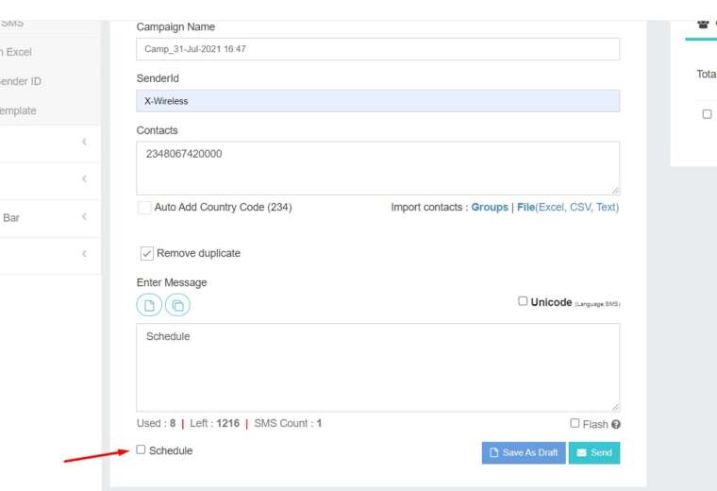
Task: Click the Flash help question-mark icon
Action: (x=616, y=425)
